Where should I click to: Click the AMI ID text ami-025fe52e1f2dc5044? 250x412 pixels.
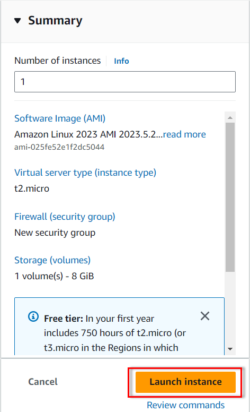(59, 147)
